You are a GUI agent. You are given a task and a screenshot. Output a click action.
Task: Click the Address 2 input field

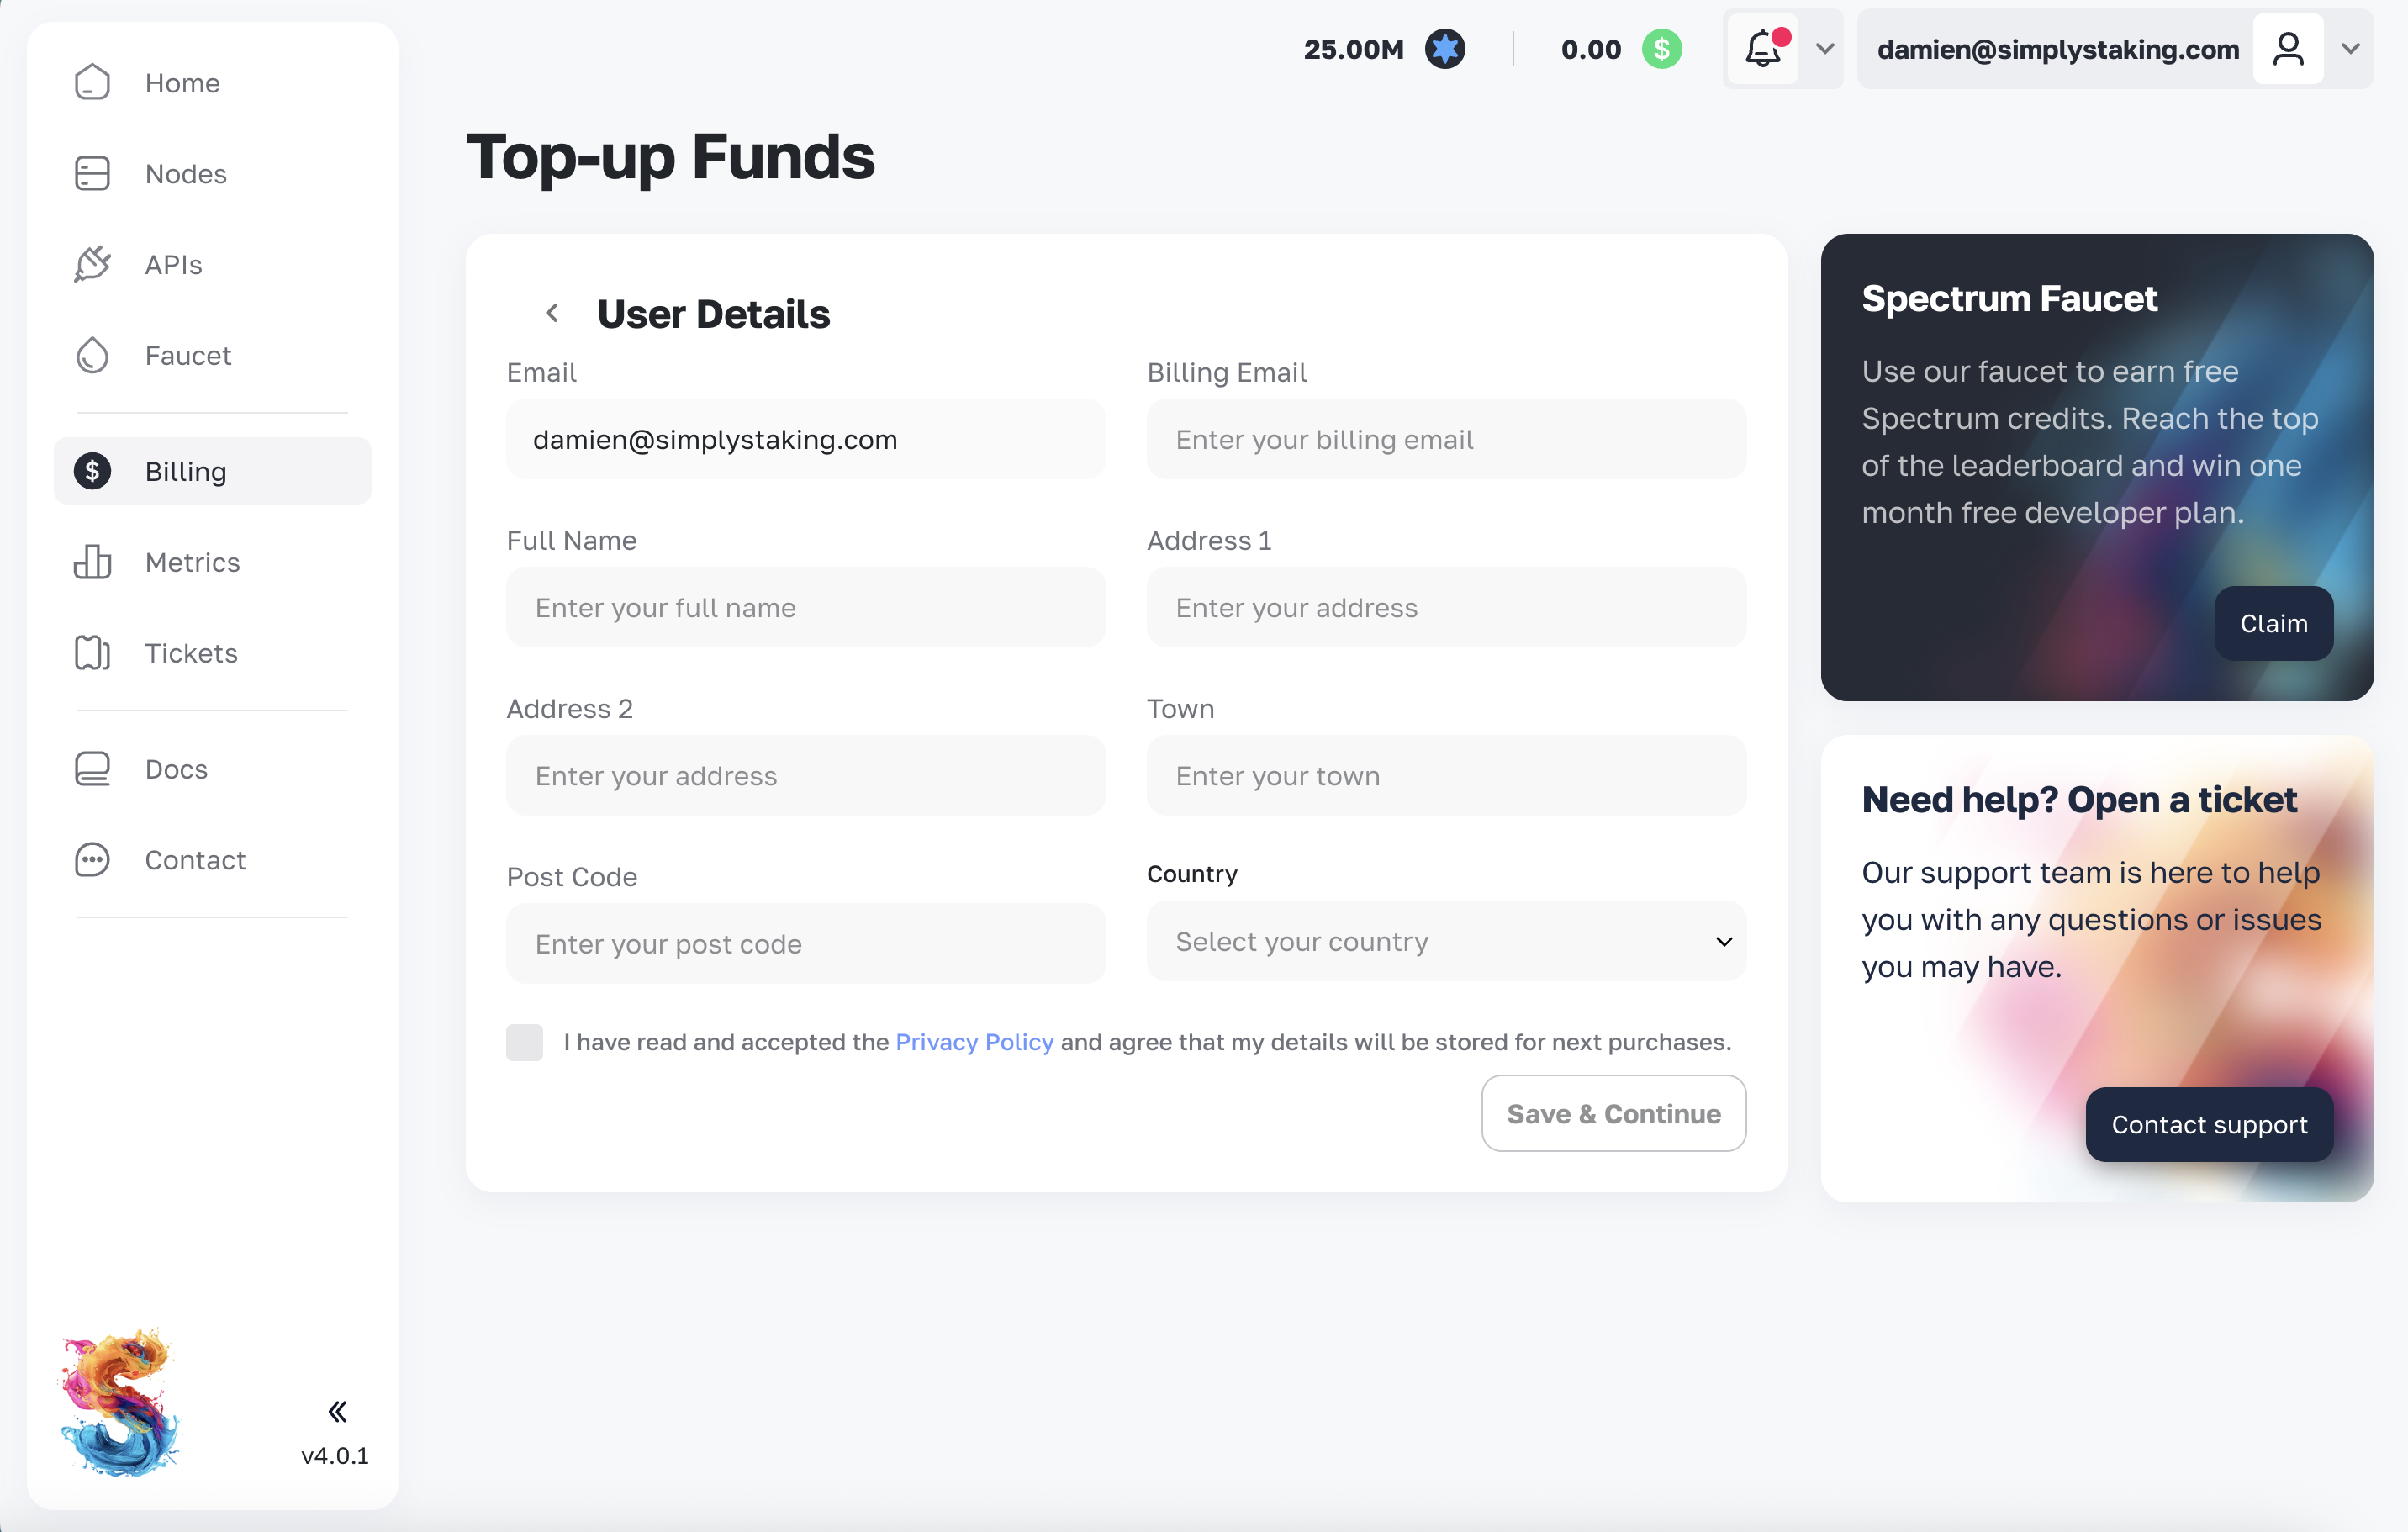click(806, 775)
